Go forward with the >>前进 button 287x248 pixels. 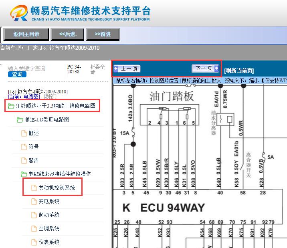[103, 34]
